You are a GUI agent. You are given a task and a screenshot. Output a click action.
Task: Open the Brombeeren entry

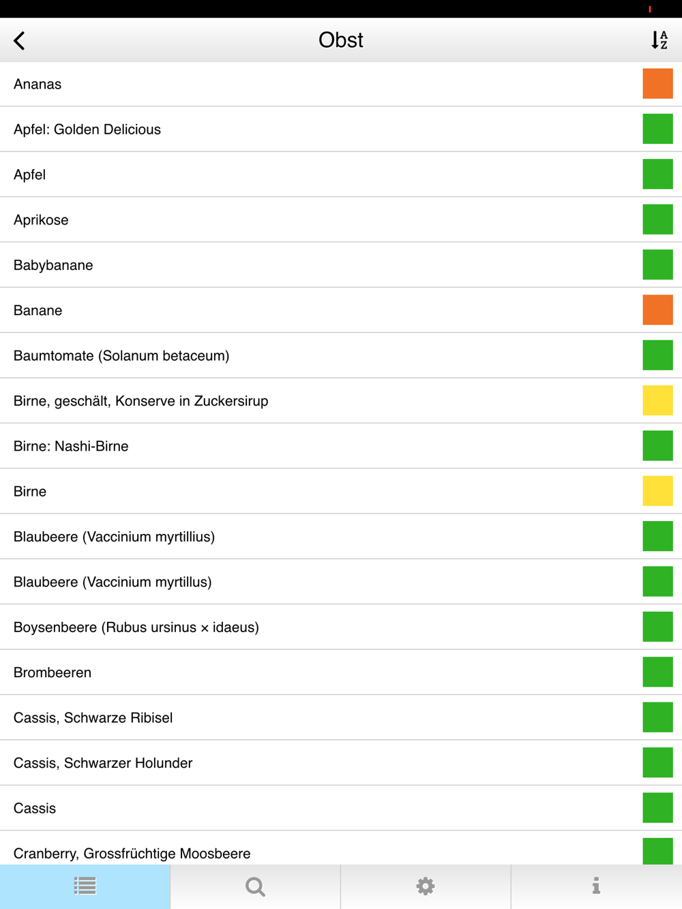[x=53, y=672]
